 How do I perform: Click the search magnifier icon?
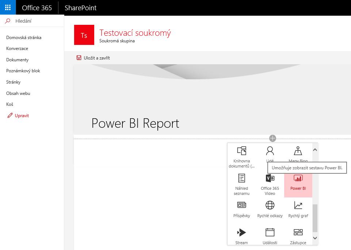click(8, 21)
